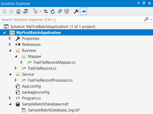
Task: Click the C# icon of Program.cs
Action: pos(18,98)
